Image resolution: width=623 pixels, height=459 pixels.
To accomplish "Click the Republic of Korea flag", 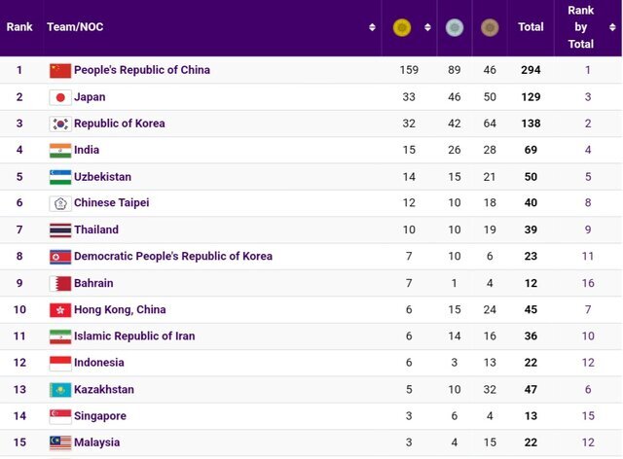I will pyautogui.click(x=60, y=124).
